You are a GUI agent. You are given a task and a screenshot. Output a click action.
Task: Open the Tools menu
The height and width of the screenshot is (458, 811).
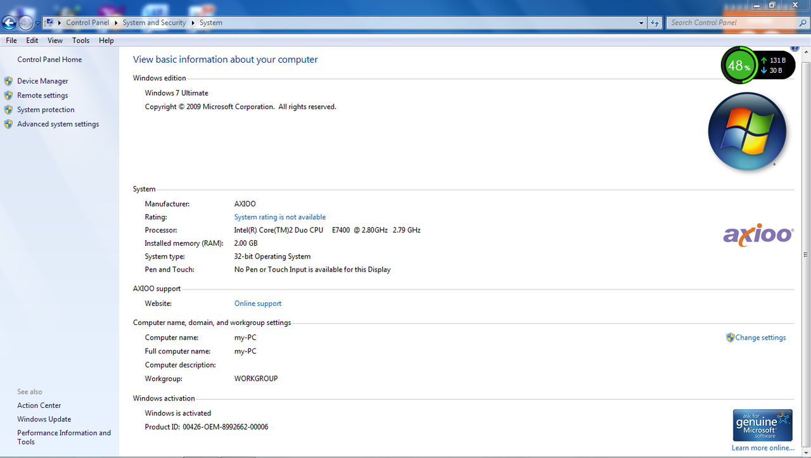click(x=81, y=41)
